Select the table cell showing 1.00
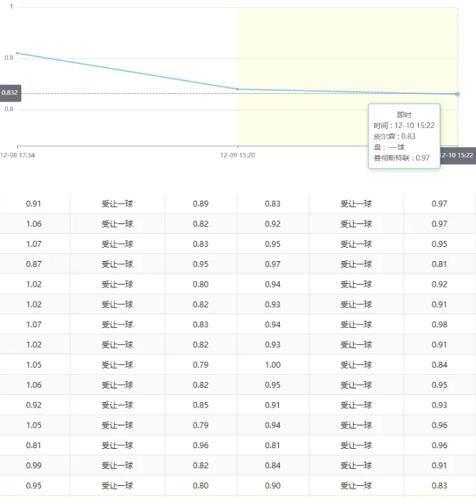 pos(273,365)
